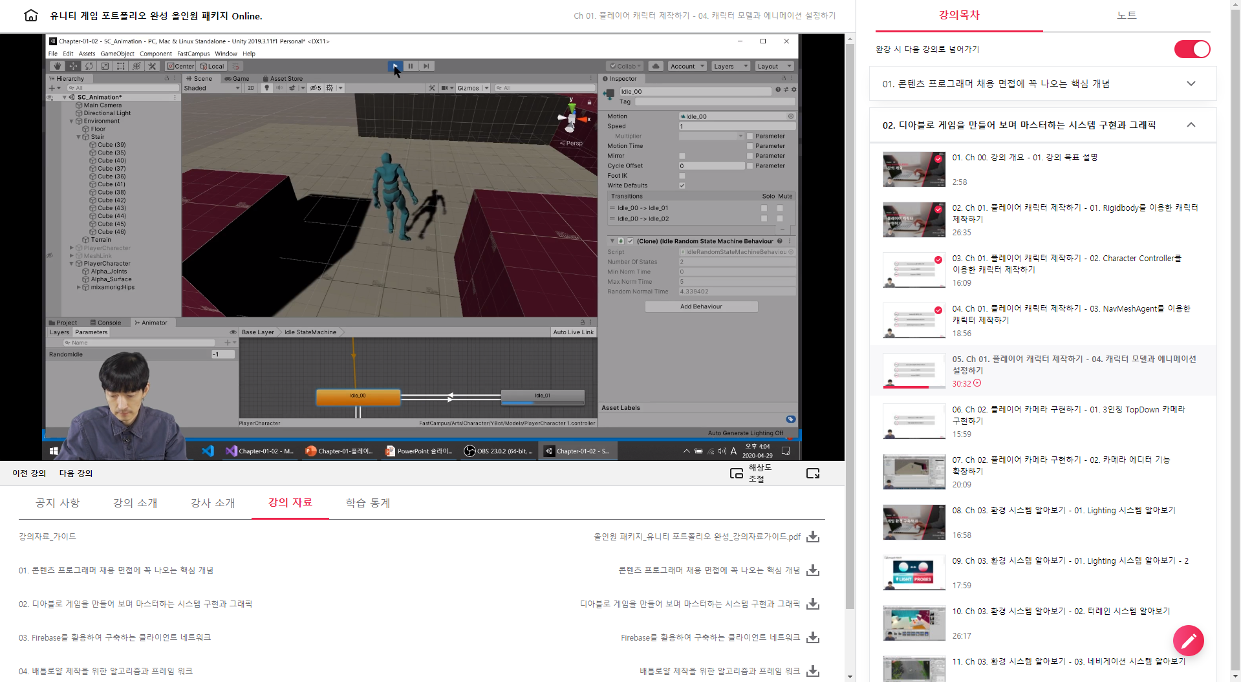Open the Layers dropdown in Unity toolbar
The image size is (1241, 682).
730,66
